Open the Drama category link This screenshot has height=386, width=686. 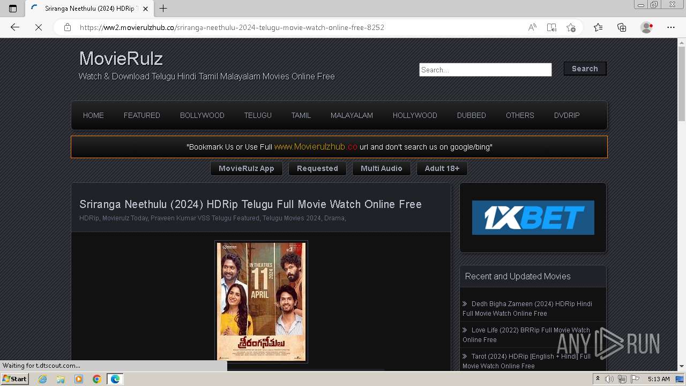click(x=334, y=218)
